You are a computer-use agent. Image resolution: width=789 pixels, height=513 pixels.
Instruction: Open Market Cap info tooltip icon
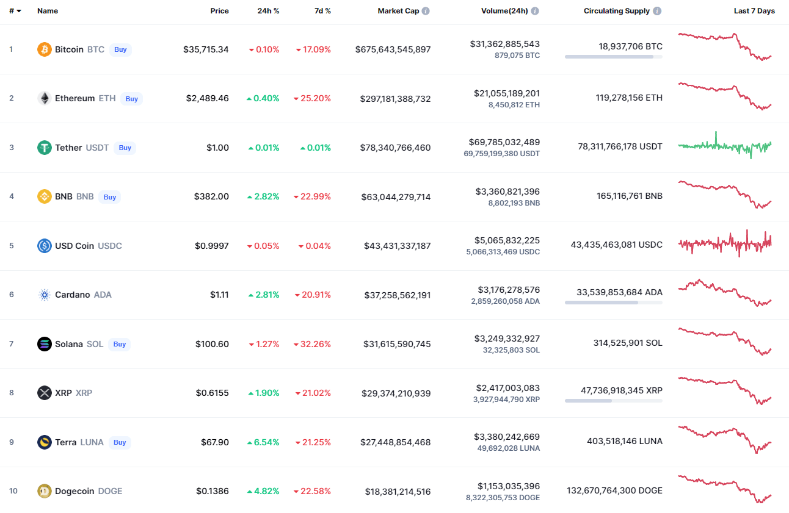coord(426,11)
